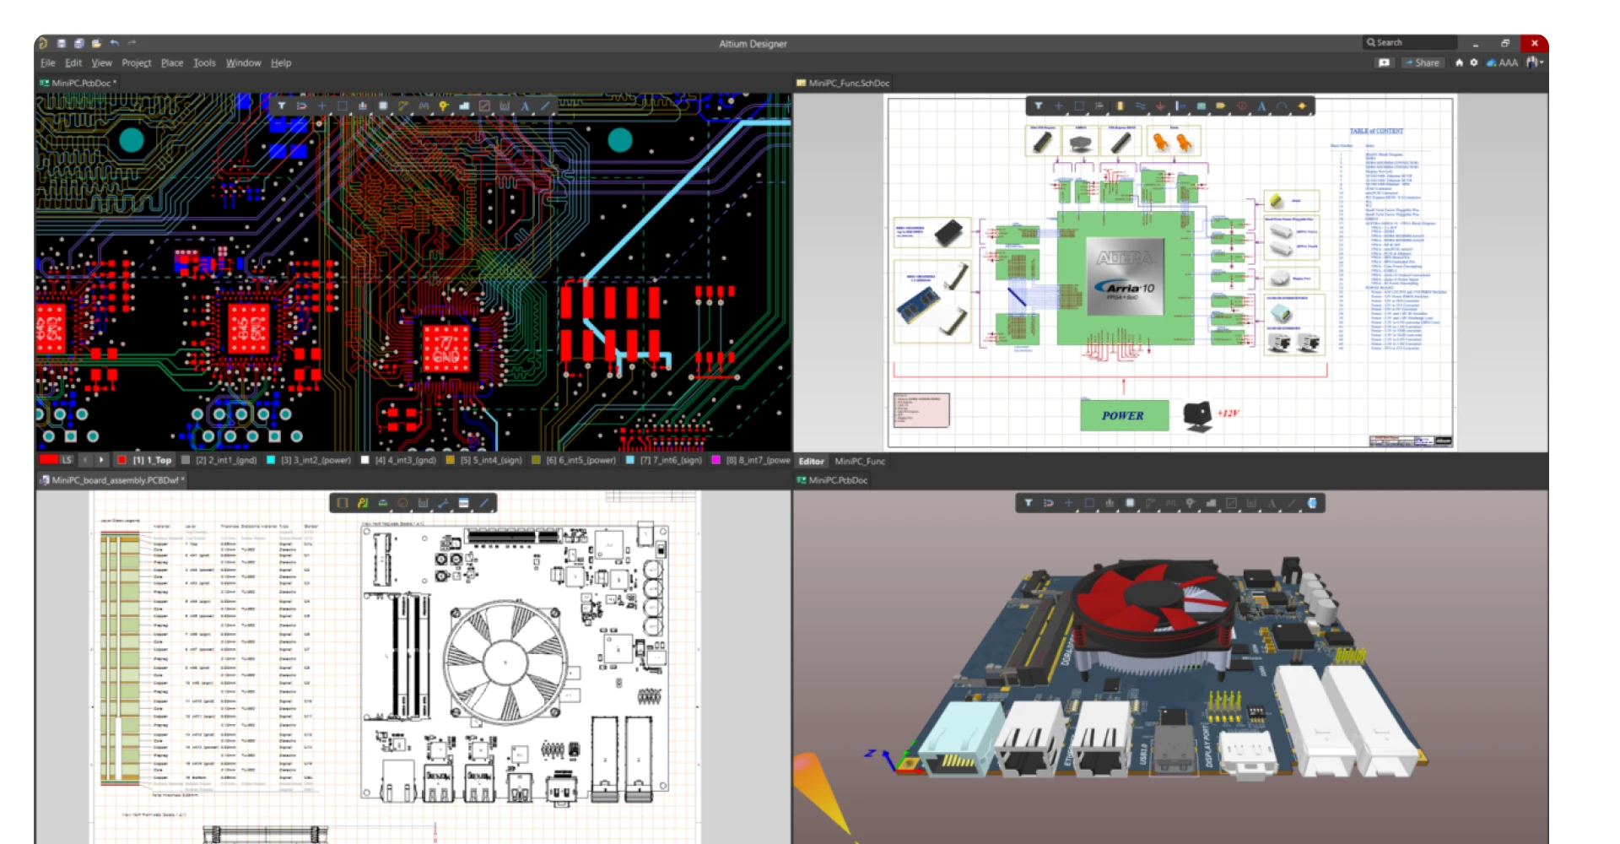The image size is (1620, 844).
Task: Click the filter icon in the schematic toolbar
Action: tap(1039, 105)
